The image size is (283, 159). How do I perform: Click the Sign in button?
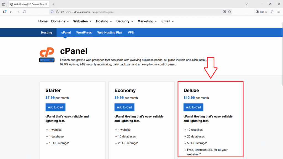[261, 12]
